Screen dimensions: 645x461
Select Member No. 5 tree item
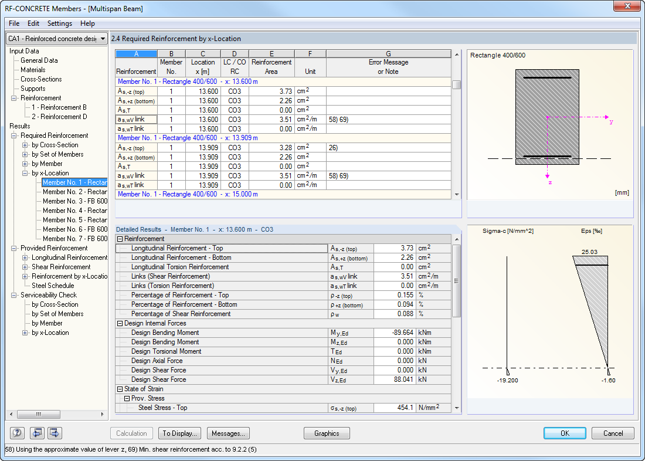click(x=75, y=220)
